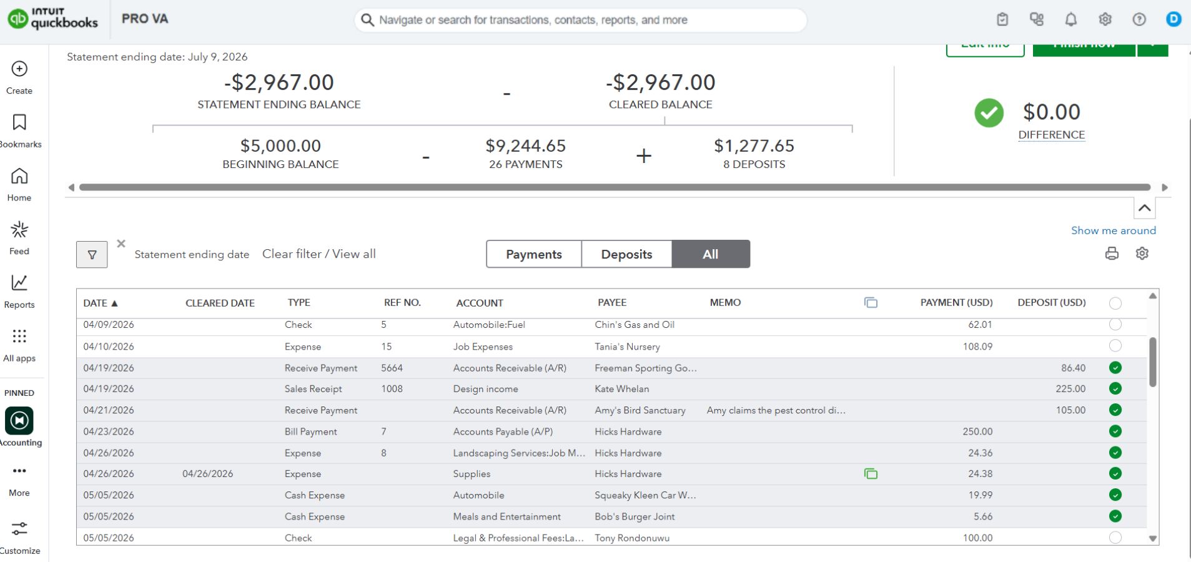Switch to the Deposits tab
The image size is (1191, 562).
(x=626, y=254)
